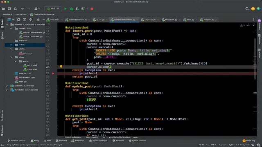
Task: Jump to previous highlighted error arrow
Action: pos(248,25)
